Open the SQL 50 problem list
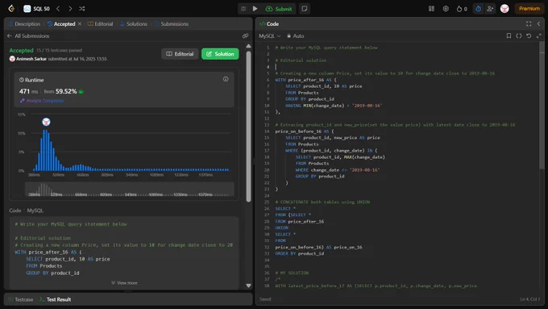 tap(37, 9)
